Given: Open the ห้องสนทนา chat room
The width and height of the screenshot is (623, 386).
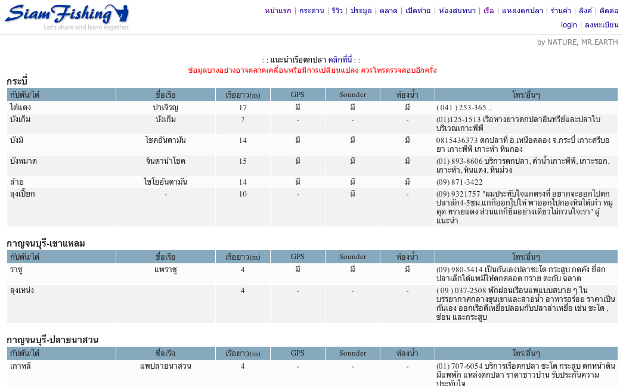Looking at the screenshot, I should click(x=457, y=11).
